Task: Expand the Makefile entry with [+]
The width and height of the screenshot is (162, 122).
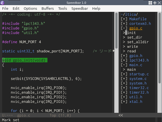Action: (124, 19)
